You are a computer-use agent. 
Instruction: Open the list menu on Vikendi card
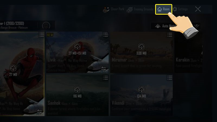170,78
